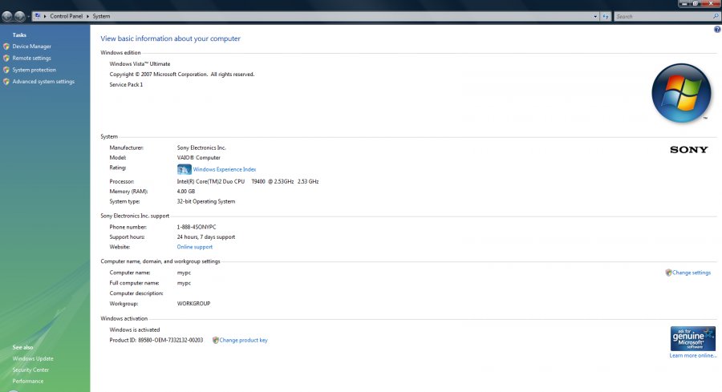Expand the breadcrumb arrow after Control Panel
The height and width of the screenshot is (392, 722).
(x=87, y=16)
